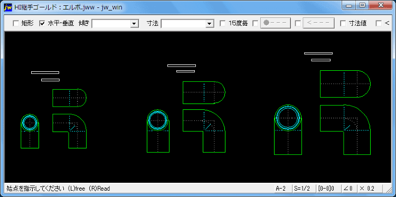Tick the checkbox beside the ●--- button
Screen dimensions: 396x197
point(256,23)
